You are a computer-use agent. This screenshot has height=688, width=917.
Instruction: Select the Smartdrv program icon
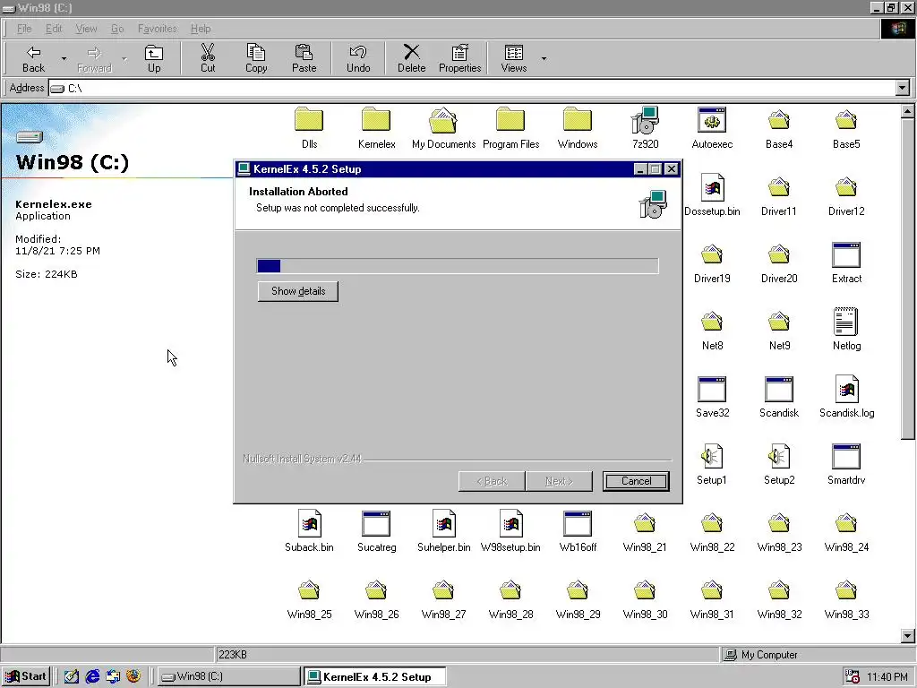click(x=846, y=465)
